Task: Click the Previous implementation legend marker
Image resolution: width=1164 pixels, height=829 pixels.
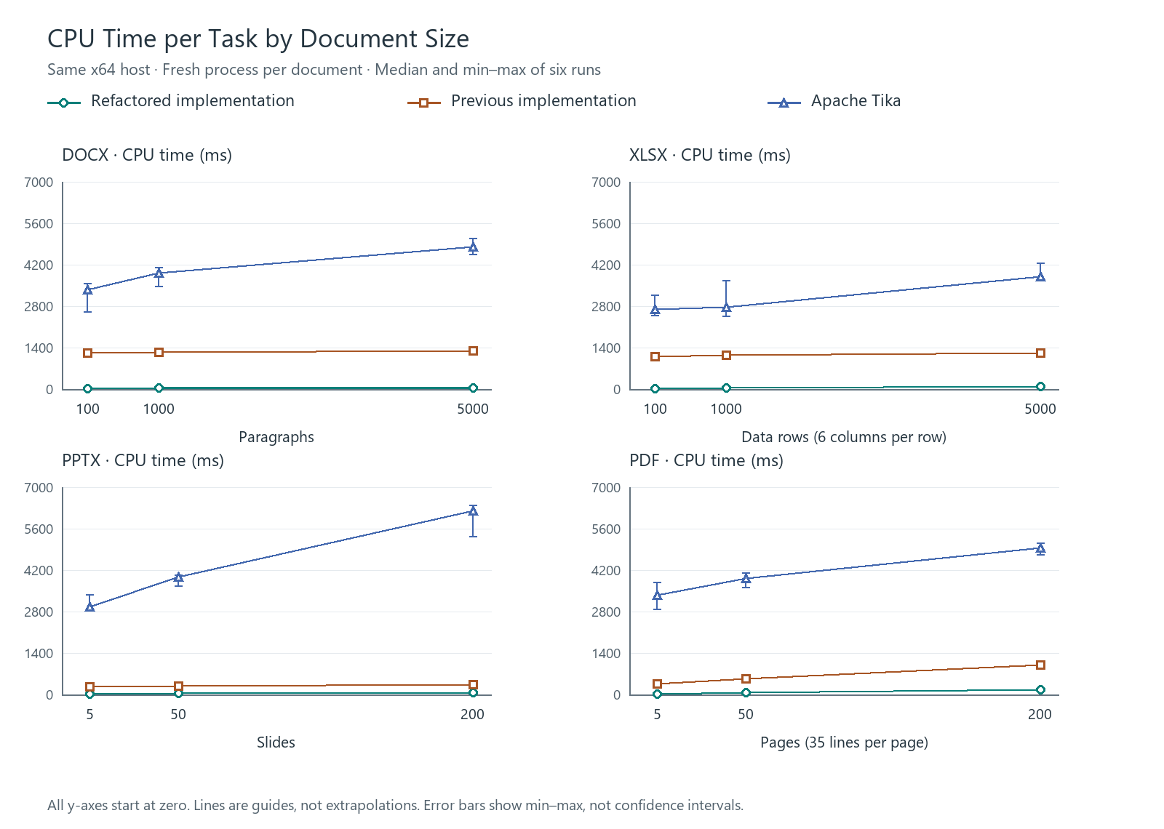Action: (x=423, y=103)
